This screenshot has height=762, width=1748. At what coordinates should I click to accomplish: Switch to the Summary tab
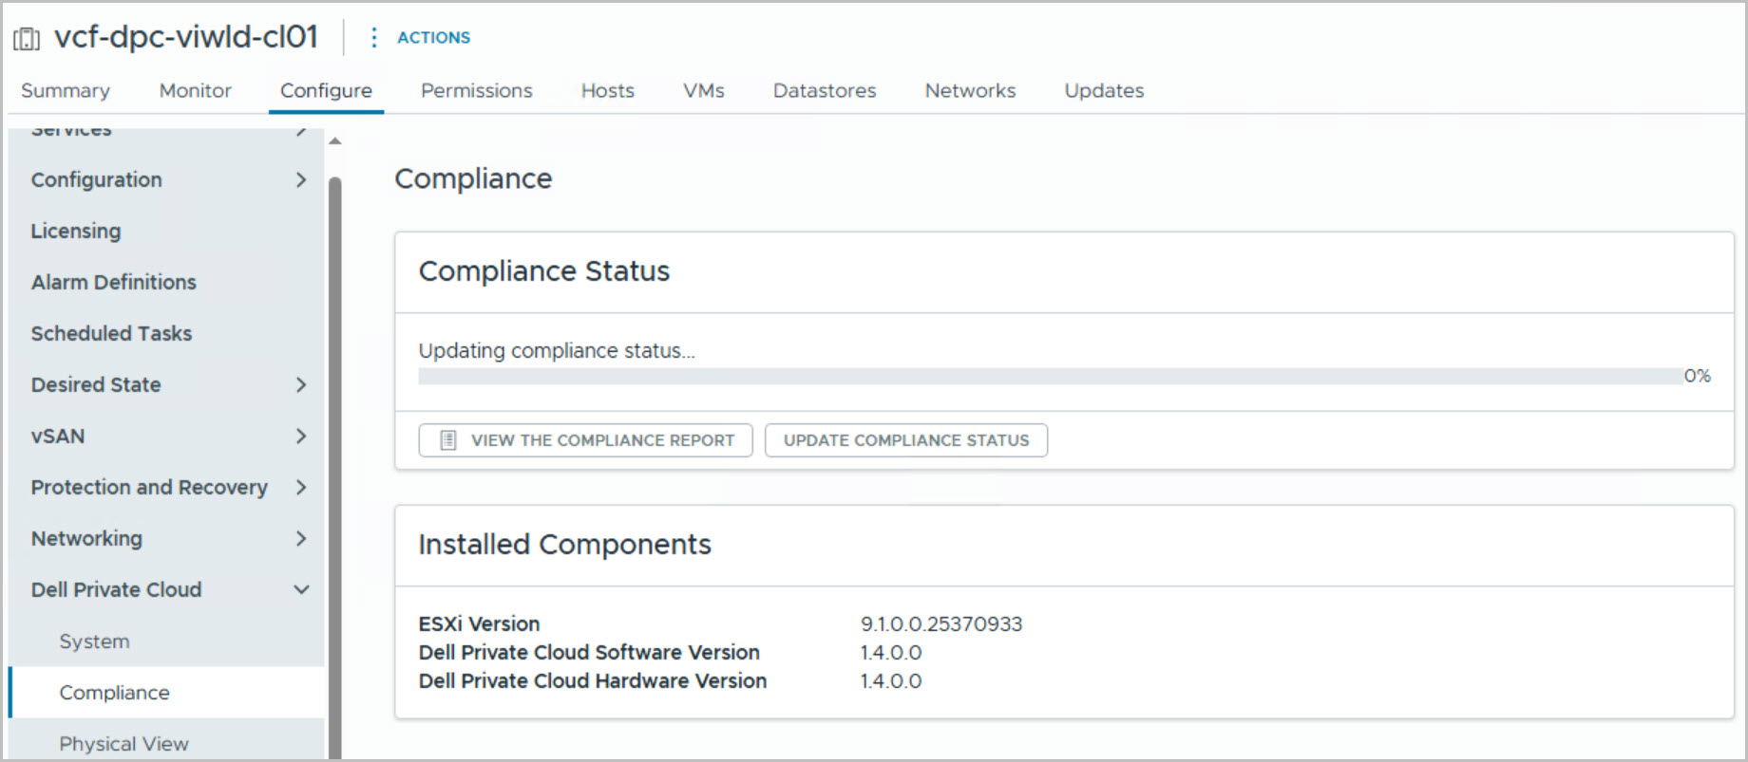66,90
